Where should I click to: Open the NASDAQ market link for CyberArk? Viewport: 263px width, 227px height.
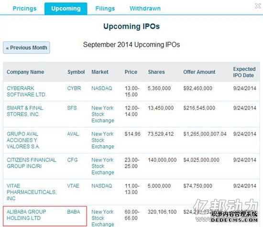[x=102, y=88]
